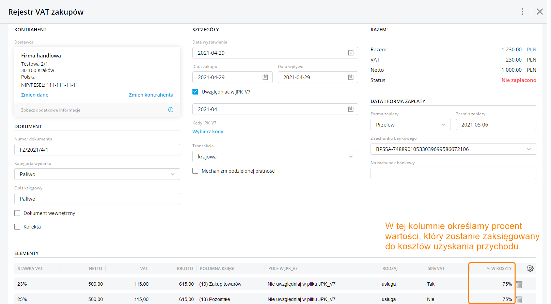This screenshot has width=551, height=304.
Task: Open elements table settings gear
Action: [x=530, y=268]
